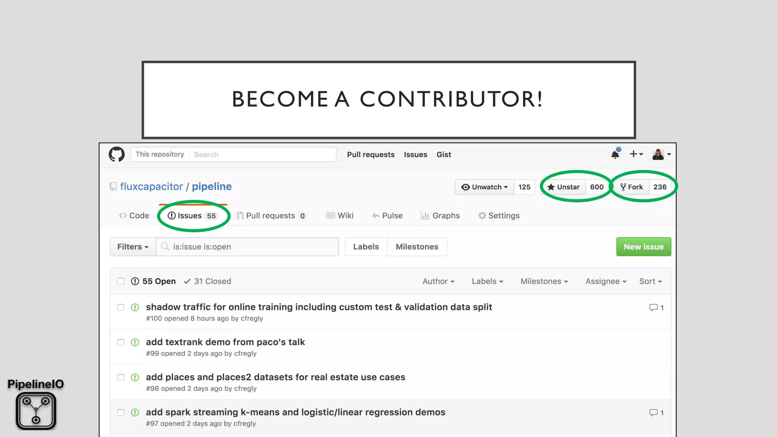The width and height of the screenshot is (777, 437).
Task: Open the Assignee filter dropdown
Action: click(x=606, y=281)
